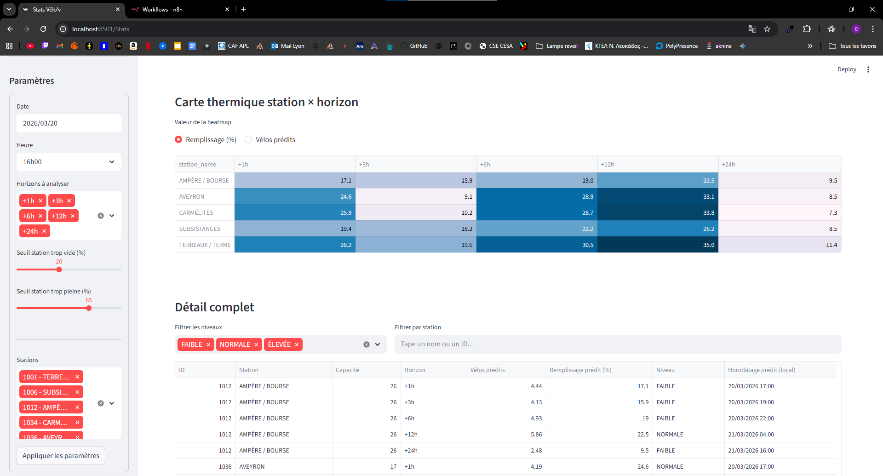883x476 pixels.
Task: Remove the +1h horizon tag
Action: pos(40,201)
